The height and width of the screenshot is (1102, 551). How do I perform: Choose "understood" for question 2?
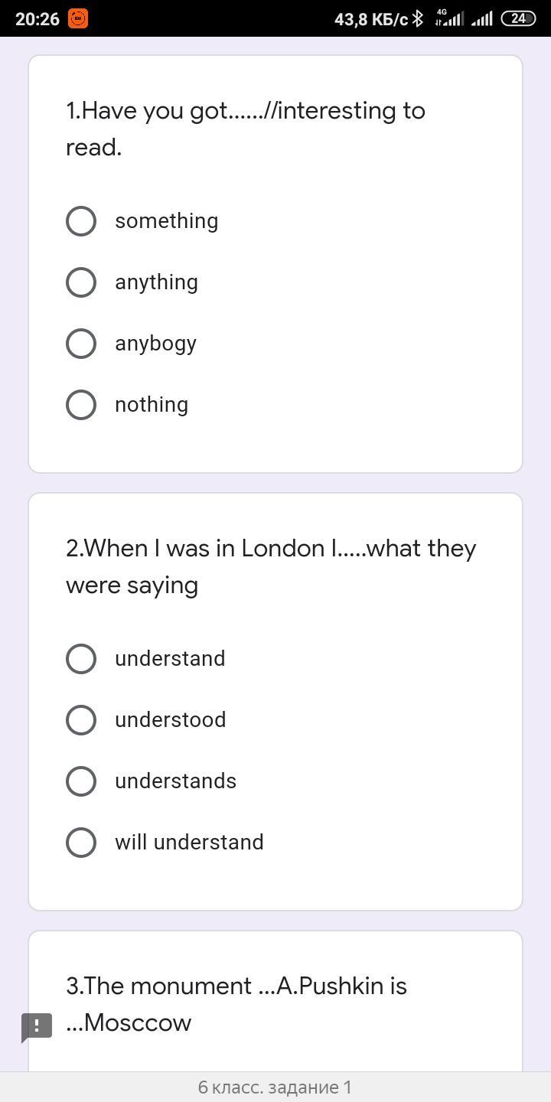point(81,720)
